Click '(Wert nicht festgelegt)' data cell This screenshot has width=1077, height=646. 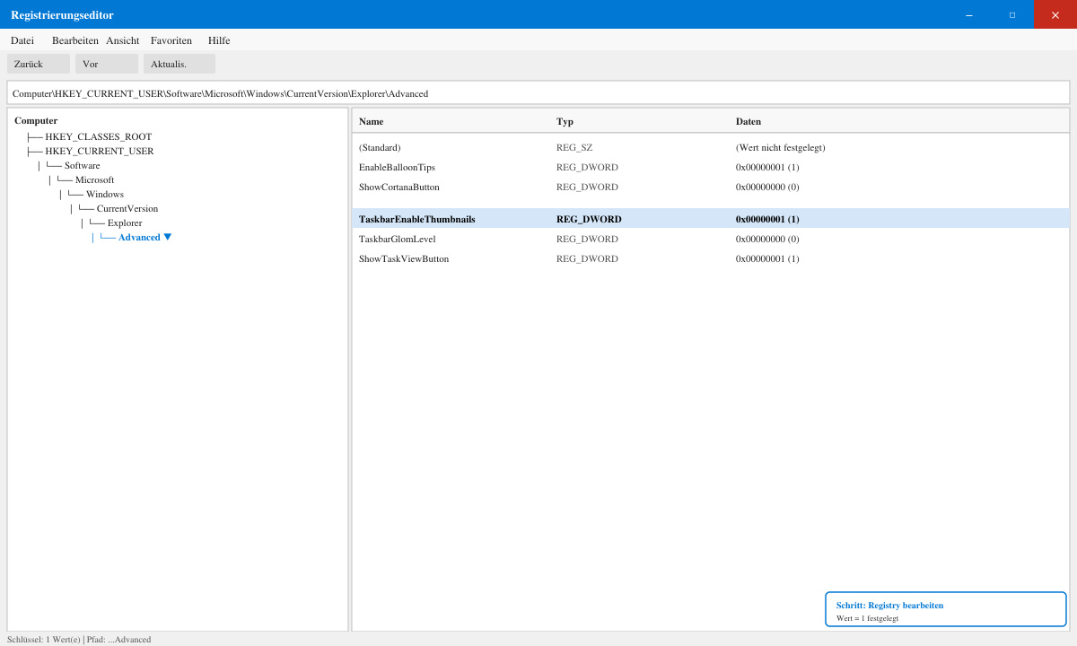point(780,147)
